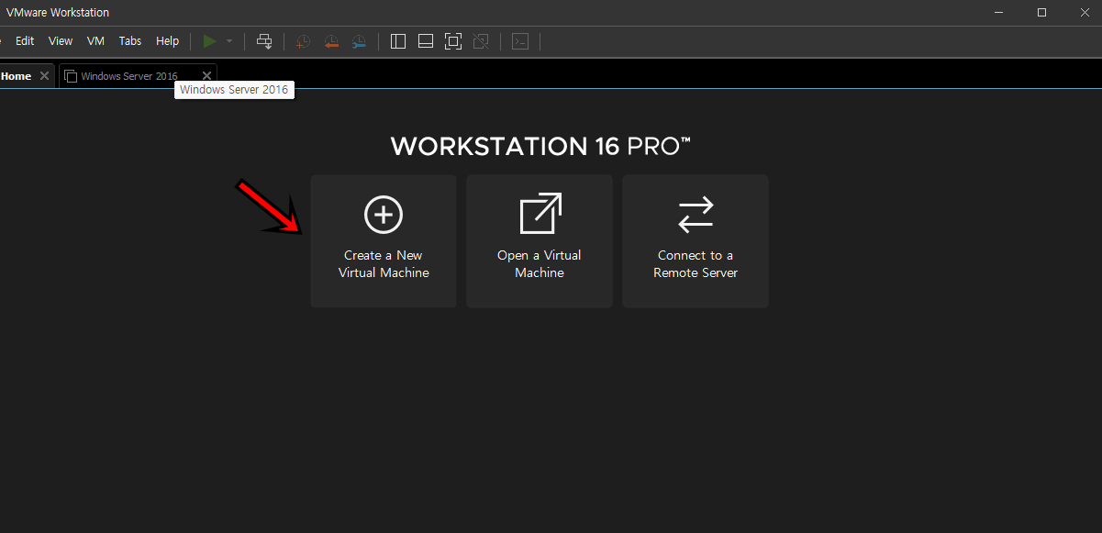Click Create a New Virtual Machine tile
Screen dimensions: 1102x533
[384, 241]
